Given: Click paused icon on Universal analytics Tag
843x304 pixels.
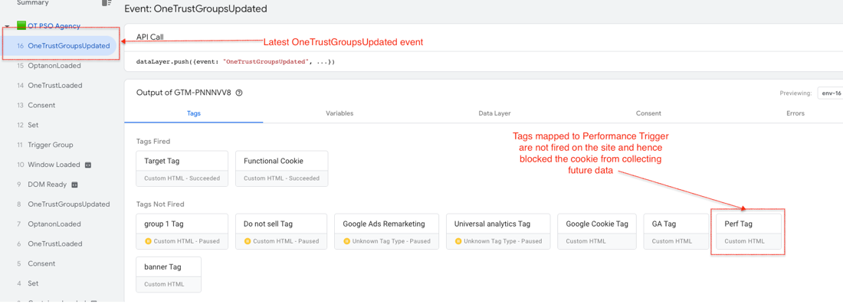Looking at the screenshot, I should click(458, 241).
